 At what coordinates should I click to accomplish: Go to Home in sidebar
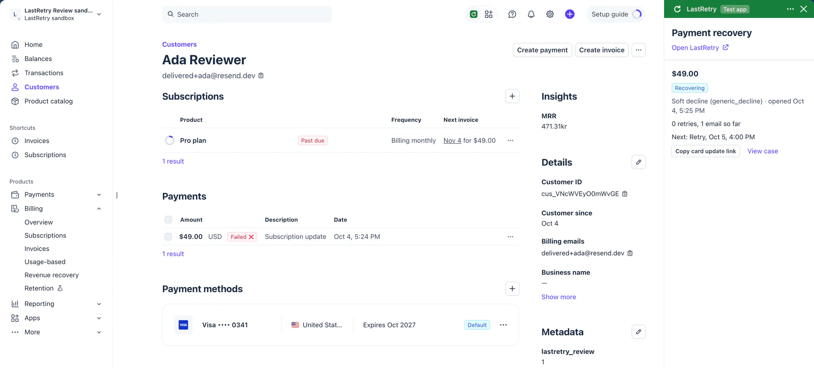tap(33, 45)
